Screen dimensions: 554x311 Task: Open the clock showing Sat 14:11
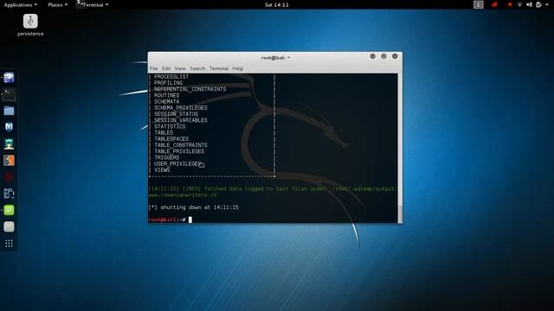[277, 4]
